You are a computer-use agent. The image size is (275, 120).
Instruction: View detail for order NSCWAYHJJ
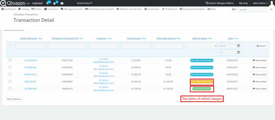coord(259,89)
